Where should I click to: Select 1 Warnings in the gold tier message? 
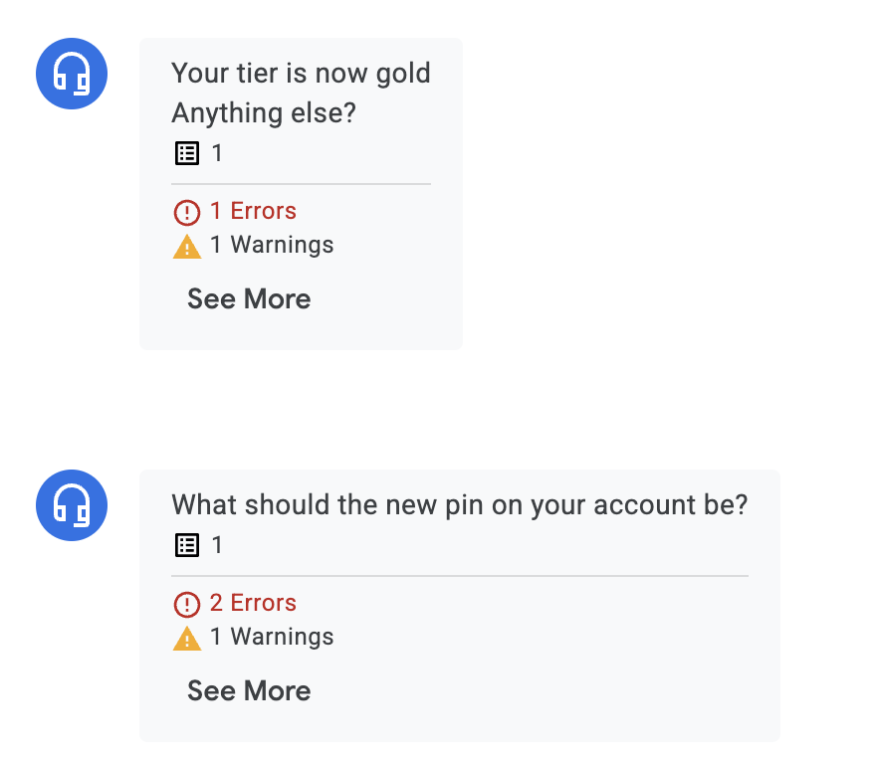[272, 245]
